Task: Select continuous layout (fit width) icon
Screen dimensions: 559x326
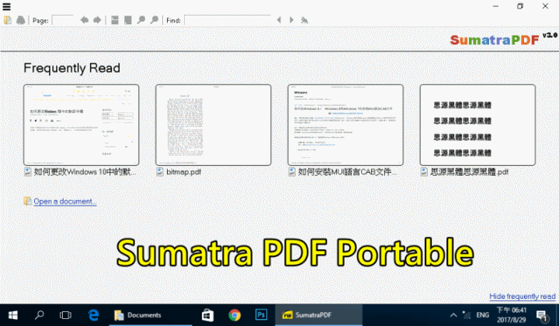Action: click(114, 20)
